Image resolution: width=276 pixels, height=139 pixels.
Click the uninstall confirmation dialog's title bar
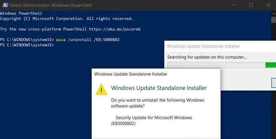[156, 74]
